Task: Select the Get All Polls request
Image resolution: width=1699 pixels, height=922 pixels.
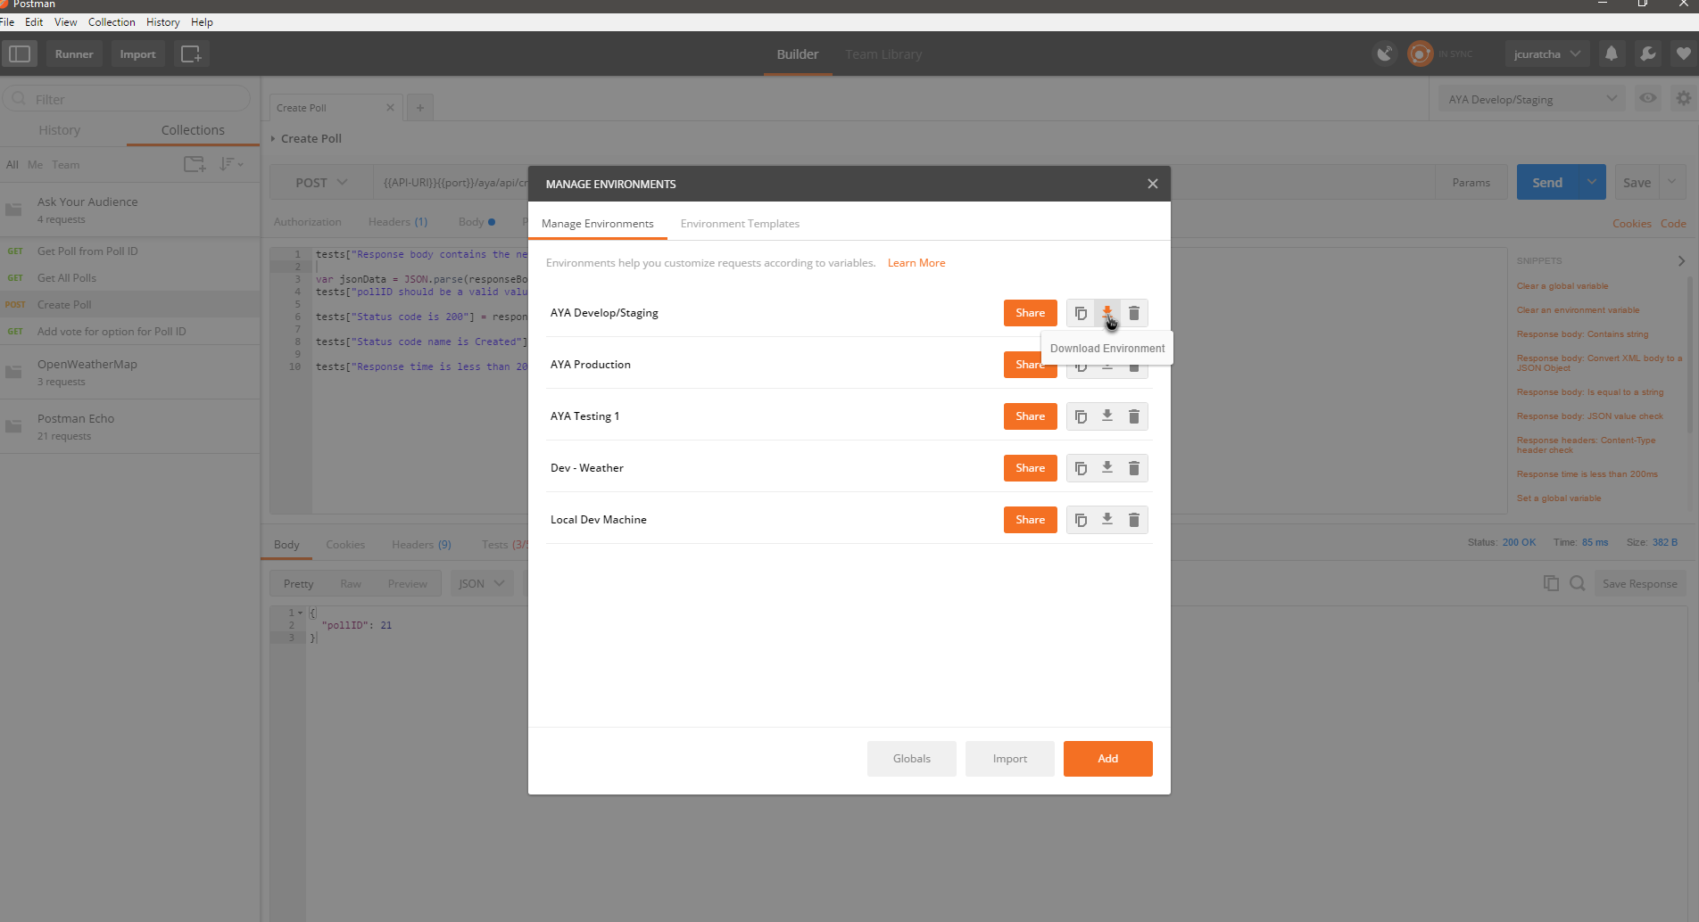Action: click(129, 278)
